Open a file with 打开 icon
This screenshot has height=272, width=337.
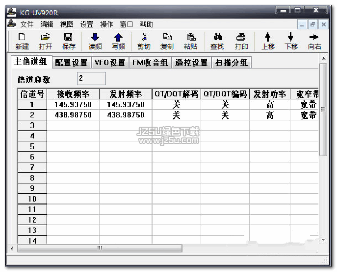point(45,42)
